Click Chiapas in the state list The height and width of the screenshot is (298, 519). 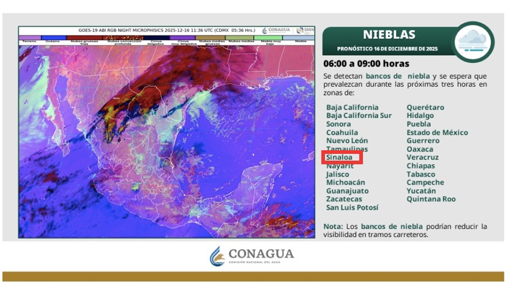(x=420, y=166)
